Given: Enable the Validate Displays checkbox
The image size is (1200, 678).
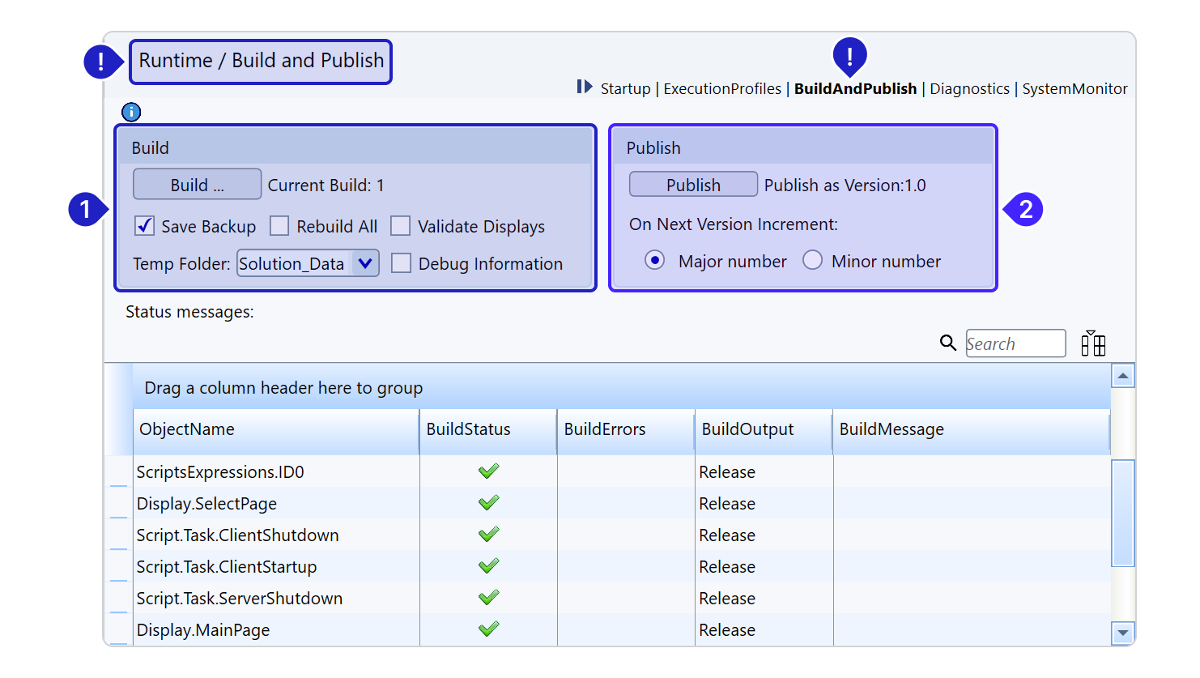Looking at the screenshot, I should click(401, 226).
